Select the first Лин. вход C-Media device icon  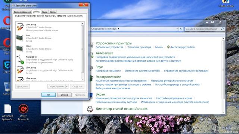pyautogui.click(x=20, y=27)
